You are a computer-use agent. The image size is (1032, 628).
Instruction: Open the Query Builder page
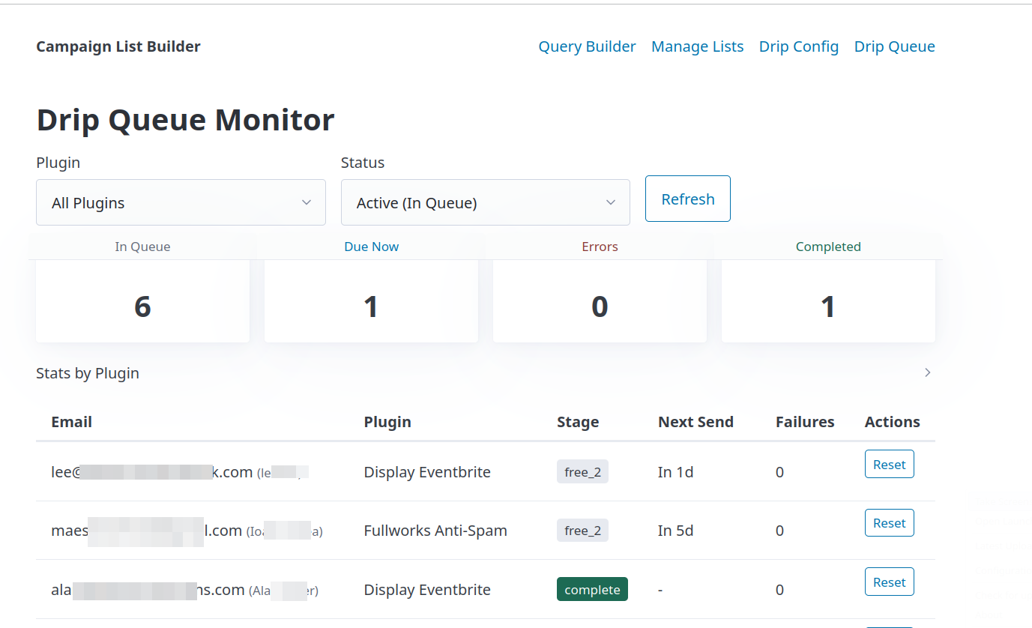tap(587, 46)
